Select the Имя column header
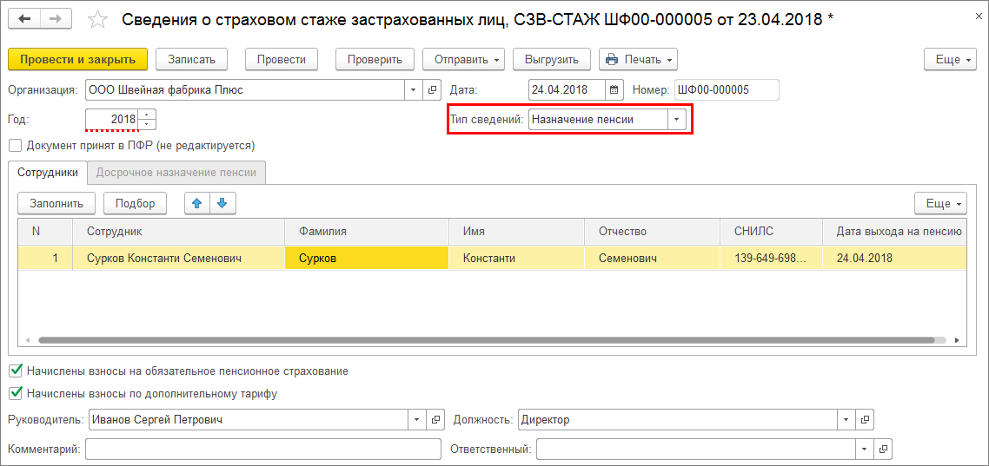 coord(516,231)
